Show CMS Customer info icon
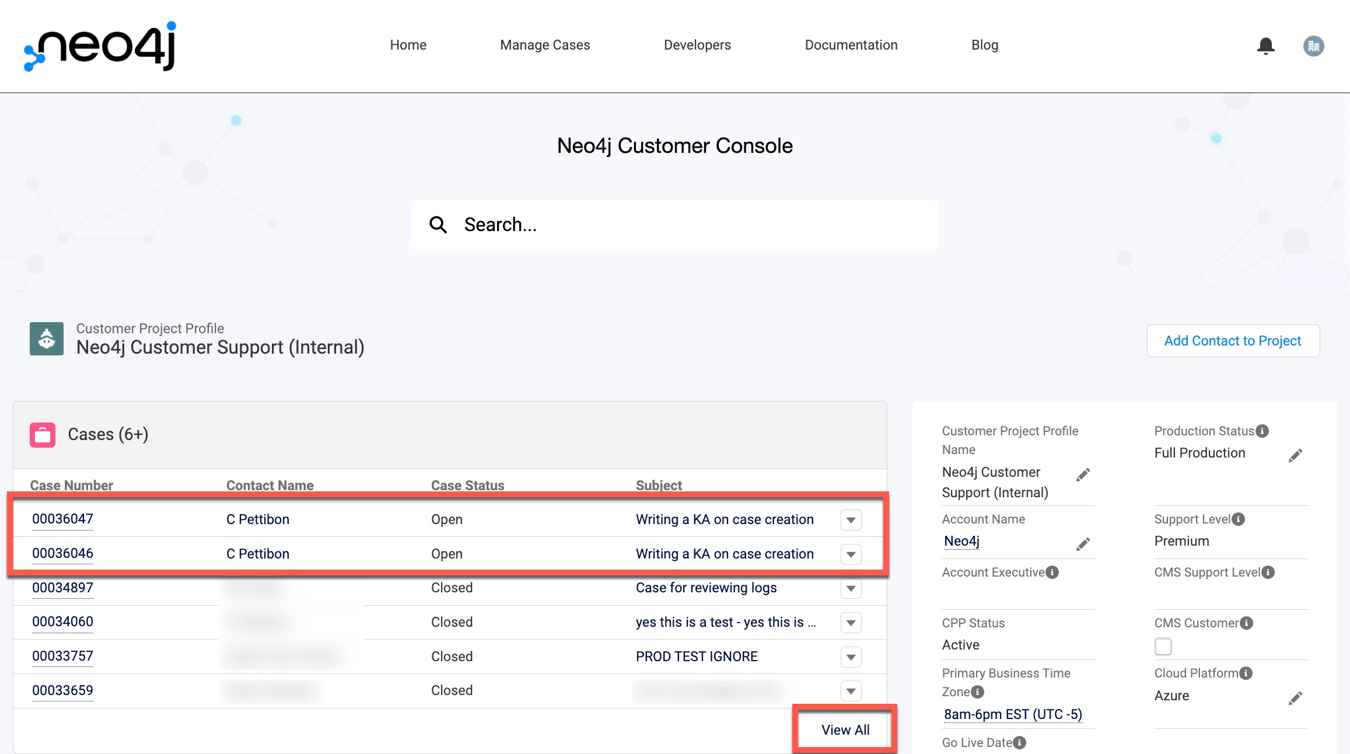The height and width of the screenshot is (754, 1350). click(x=1246, y=623)
